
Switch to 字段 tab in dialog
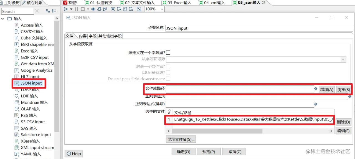click(93, 36)
